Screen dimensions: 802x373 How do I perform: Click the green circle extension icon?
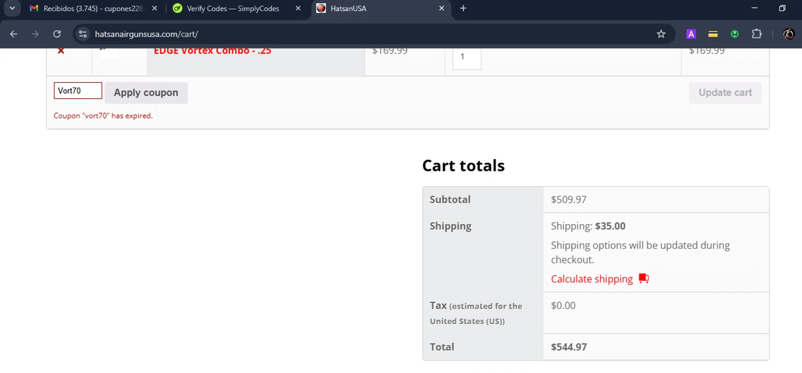point(735,34)
